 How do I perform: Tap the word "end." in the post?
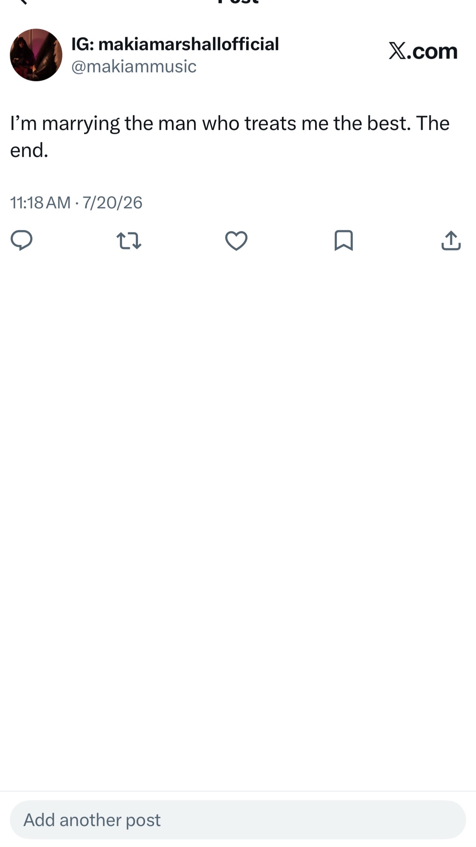(x=29, y=150)
